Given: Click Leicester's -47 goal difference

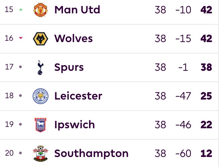Looking at the screenshot, I should point(183,96).
